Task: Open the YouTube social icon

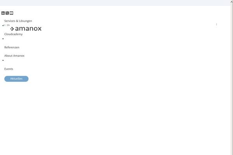Action: (11, 13)
